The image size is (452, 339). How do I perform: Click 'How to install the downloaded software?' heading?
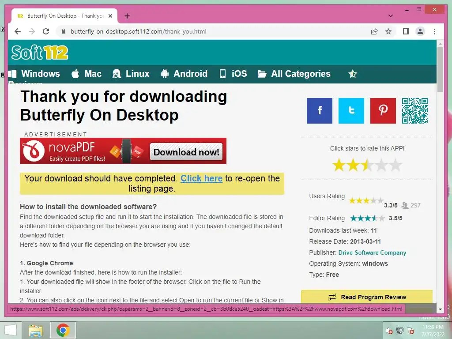(x=88, y=207)
